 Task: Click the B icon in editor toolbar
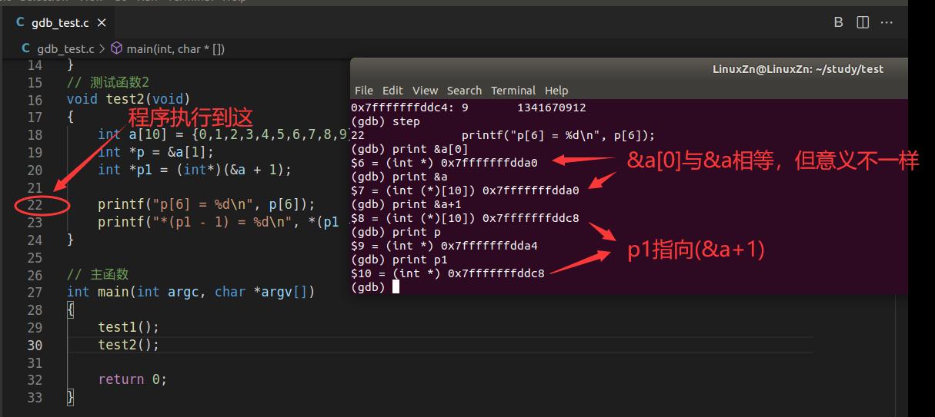click(x=839, y=22)
